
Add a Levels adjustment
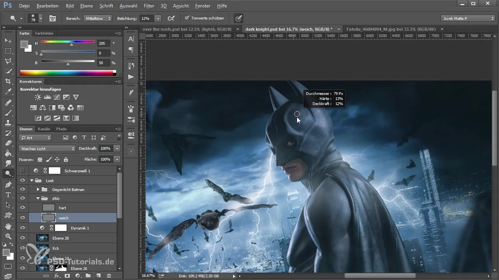tap(48, 97)
